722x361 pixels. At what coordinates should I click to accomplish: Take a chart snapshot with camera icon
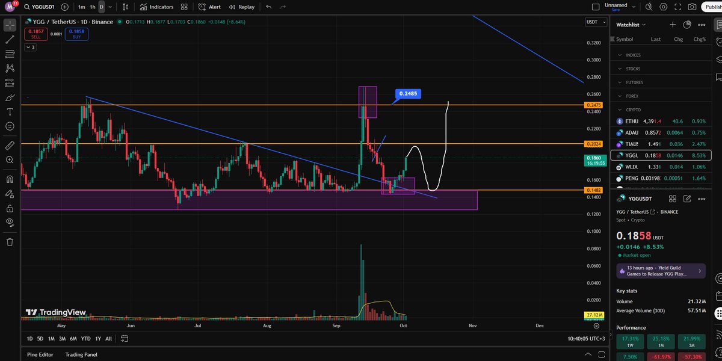point(693,7)
